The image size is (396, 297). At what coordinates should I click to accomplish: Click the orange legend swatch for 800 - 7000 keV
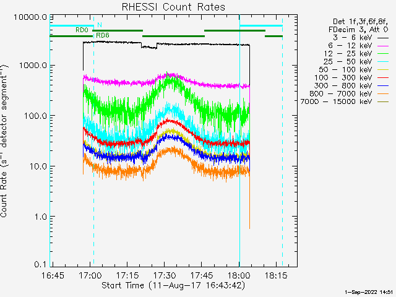(x=383, y=94)
